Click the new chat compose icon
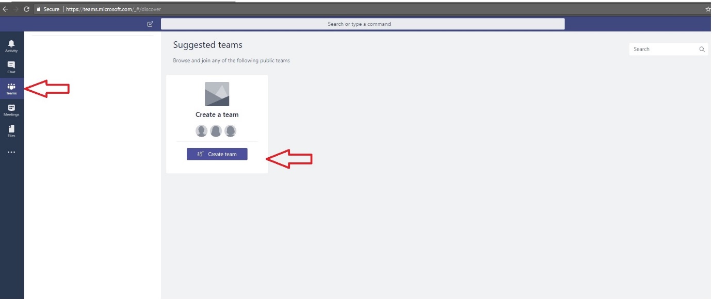The height and width of the screenshot is (299, 712). [x=150, y=24]
